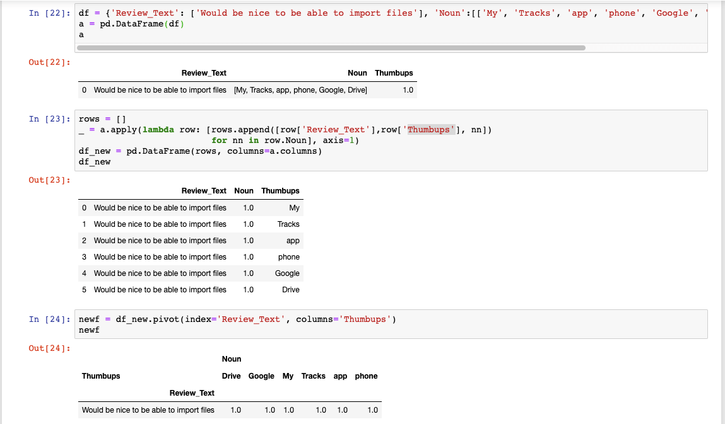Click the 'My' cell in Out[23]
The image size is (725, 424).
coord(295,208)
